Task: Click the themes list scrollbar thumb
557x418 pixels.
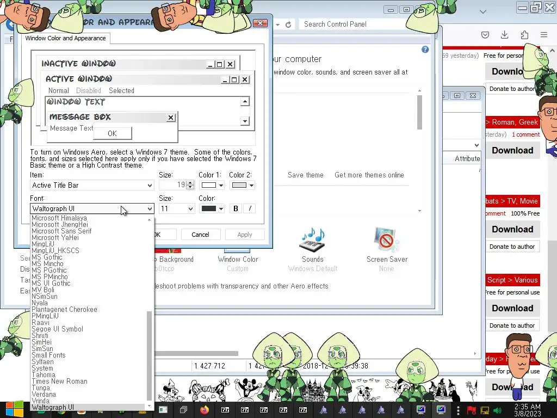Action: [x=419, y=113]
